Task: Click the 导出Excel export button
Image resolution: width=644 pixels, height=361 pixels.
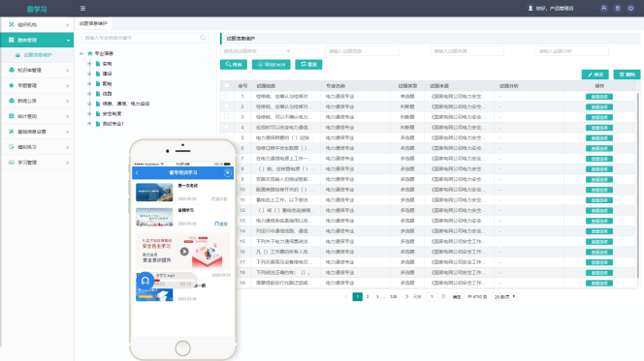Action: [271, 64]
